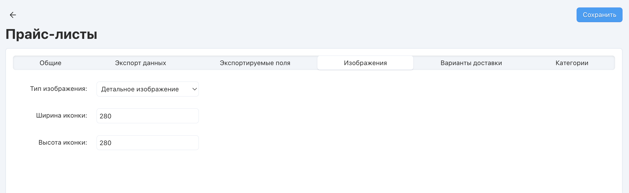The height and width of the screenshot is (193, 629).
Task: Click the back arrow icon
Action: [13, 15]
